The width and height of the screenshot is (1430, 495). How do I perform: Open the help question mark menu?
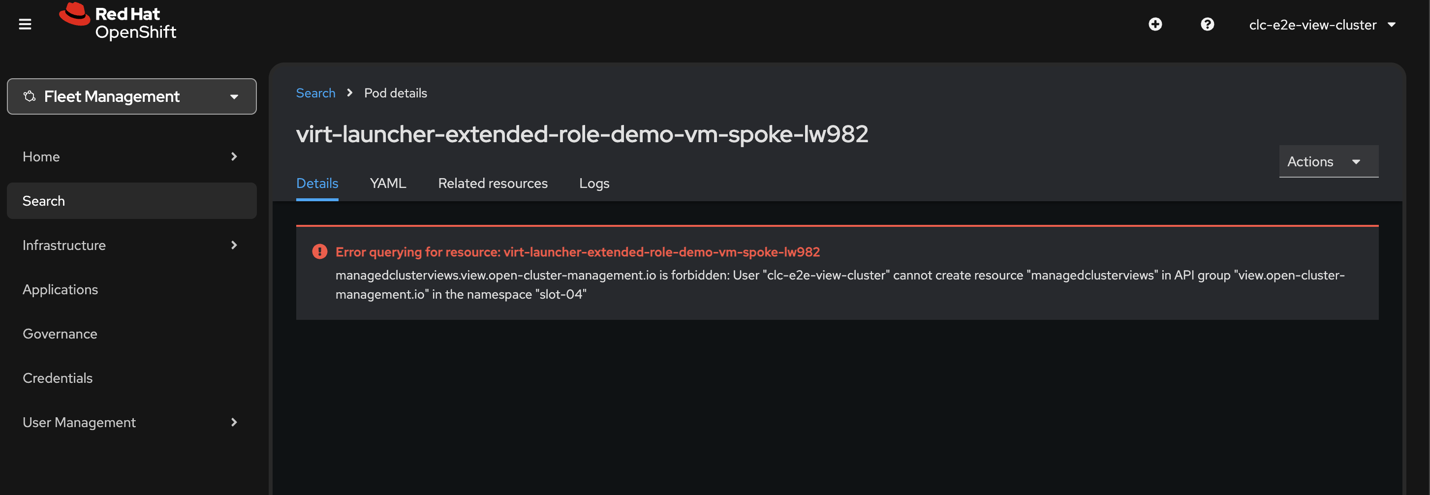tap(1207, 25)
